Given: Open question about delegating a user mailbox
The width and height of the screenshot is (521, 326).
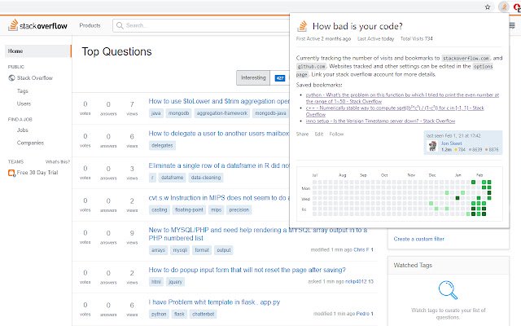Looking at the screenshot, I should tap(219, 134).
